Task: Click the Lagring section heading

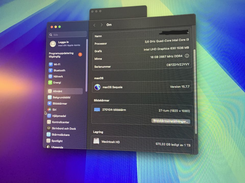Action: tap(98, 132)
